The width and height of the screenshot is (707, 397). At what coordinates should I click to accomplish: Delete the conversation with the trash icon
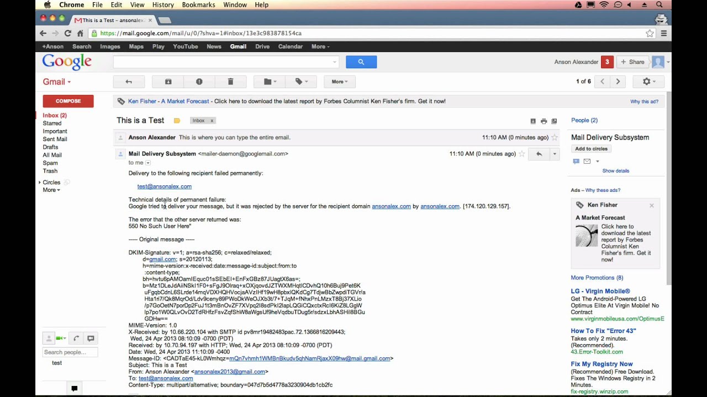pos(230,82)
